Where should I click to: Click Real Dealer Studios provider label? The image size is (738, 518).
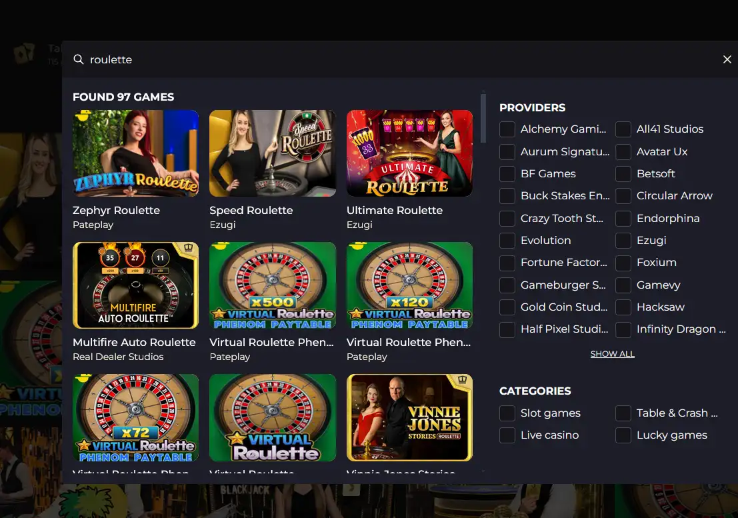(x=118, y=357)
